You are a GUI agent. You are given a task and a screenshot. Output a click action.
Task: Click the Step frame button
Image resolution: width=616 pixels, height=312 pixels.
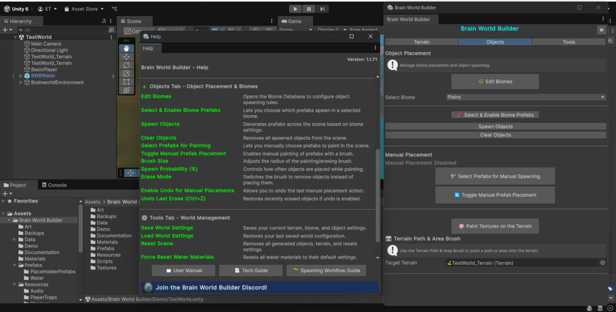(322, 9)
